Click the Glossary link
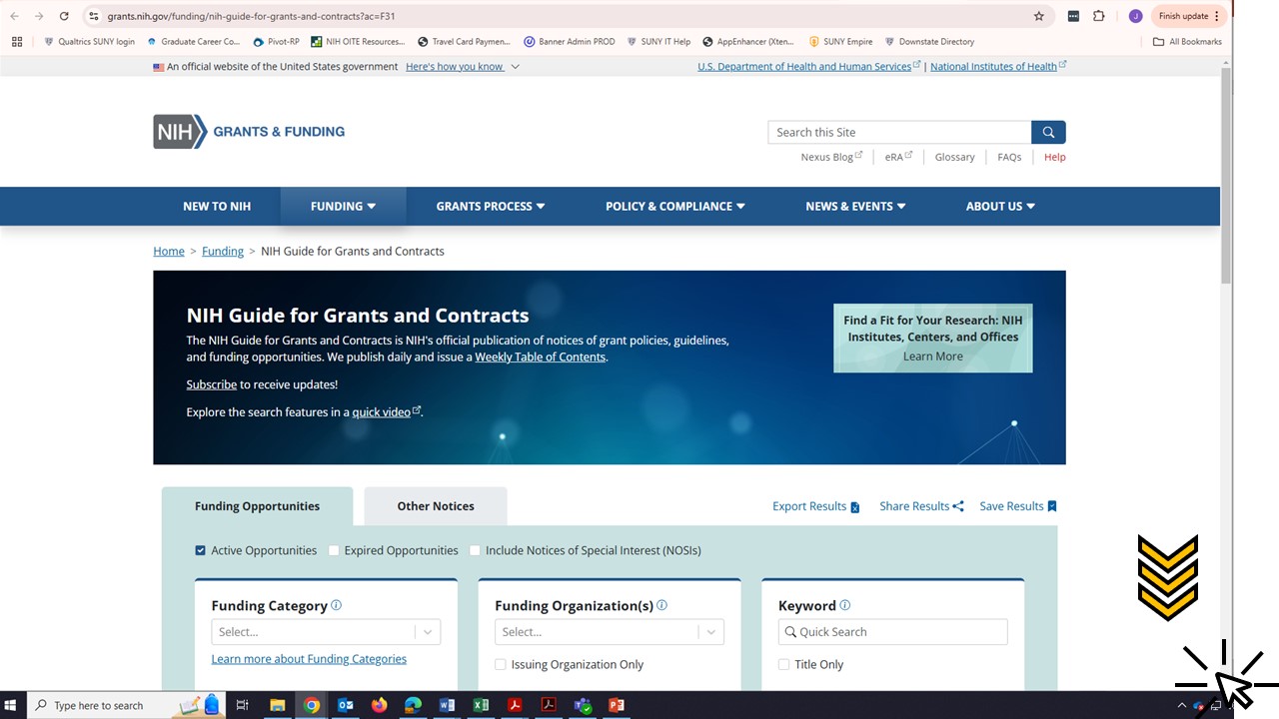 [x=954, y=157]
